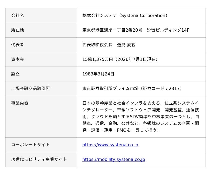Click the 会社名 header cell

tap(41, 16)
